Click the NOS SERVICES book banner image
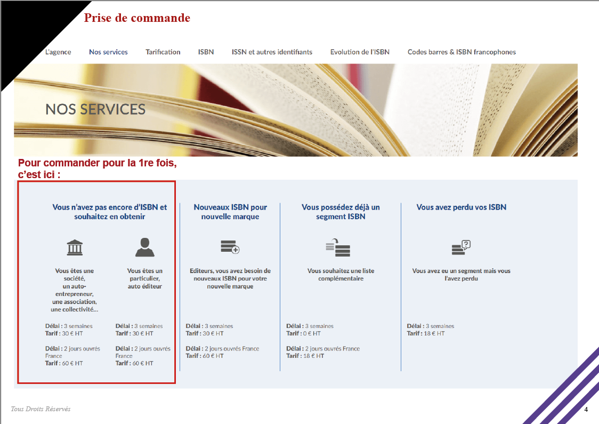 point(296,110)
